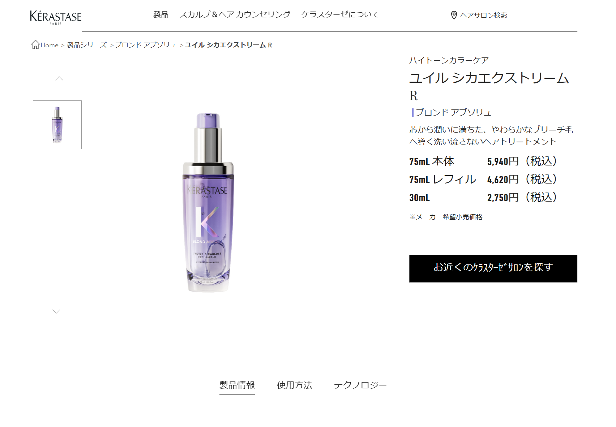
Task: Click the Kérastase Paris logo
Action: [x=56, y=17]
